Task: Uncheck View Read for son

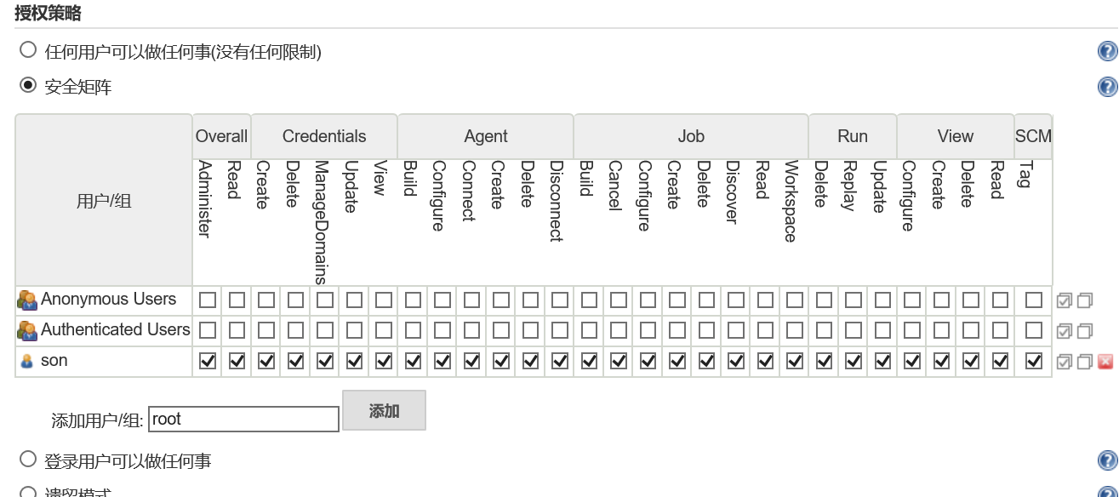Action: click(1000, 361)
